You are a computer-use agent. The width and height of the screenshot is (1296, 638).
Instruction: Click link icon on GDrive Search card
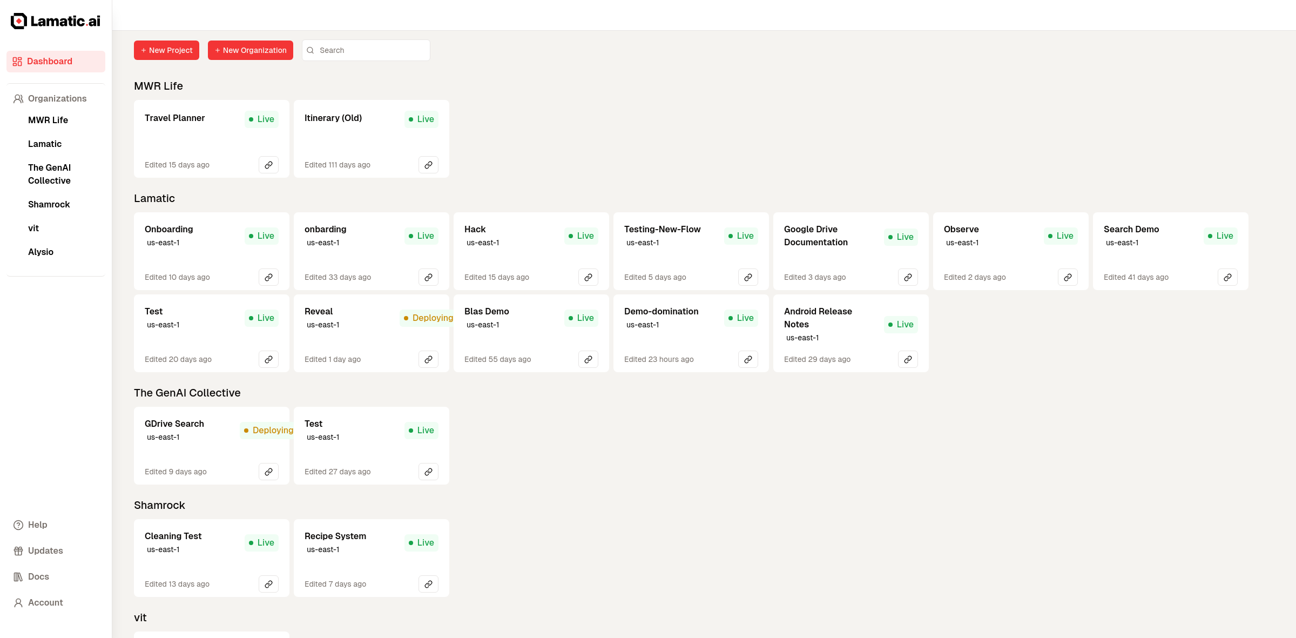pos(268,472)
